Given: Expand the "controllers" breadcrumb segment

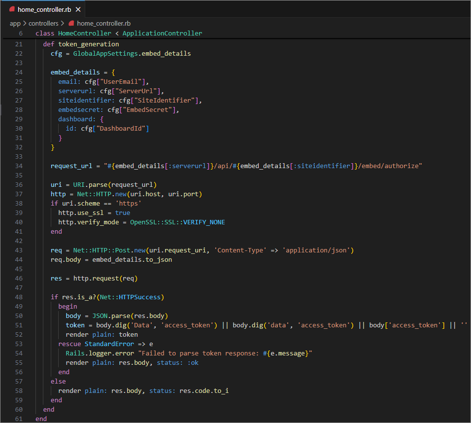Looking at the screenshot, I should (x=43, y=23).
